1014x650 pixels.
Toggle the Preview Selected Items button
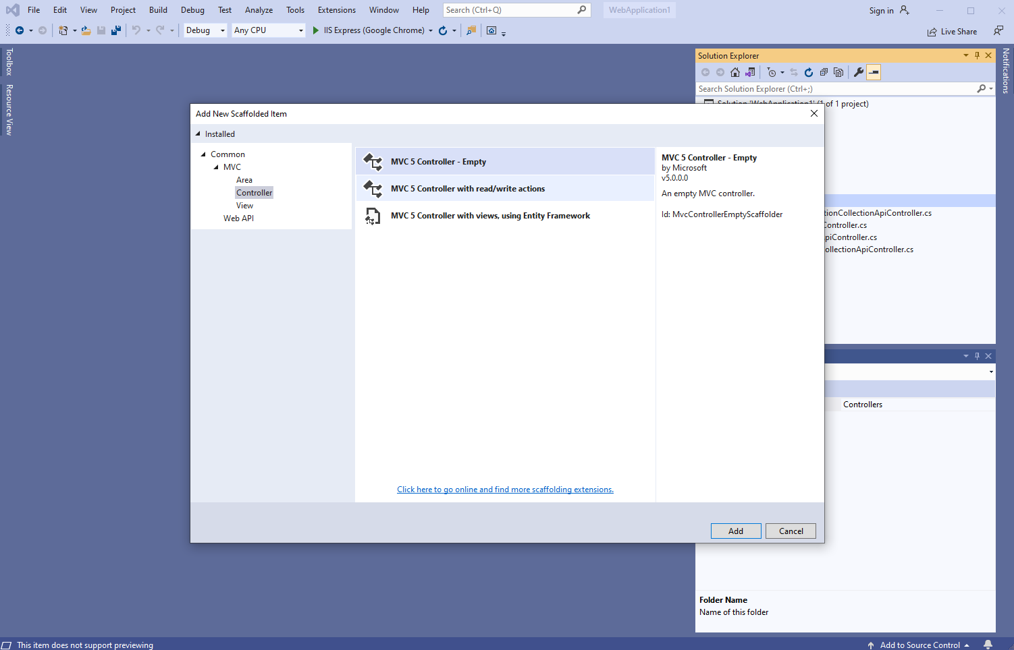pos(874,72)
